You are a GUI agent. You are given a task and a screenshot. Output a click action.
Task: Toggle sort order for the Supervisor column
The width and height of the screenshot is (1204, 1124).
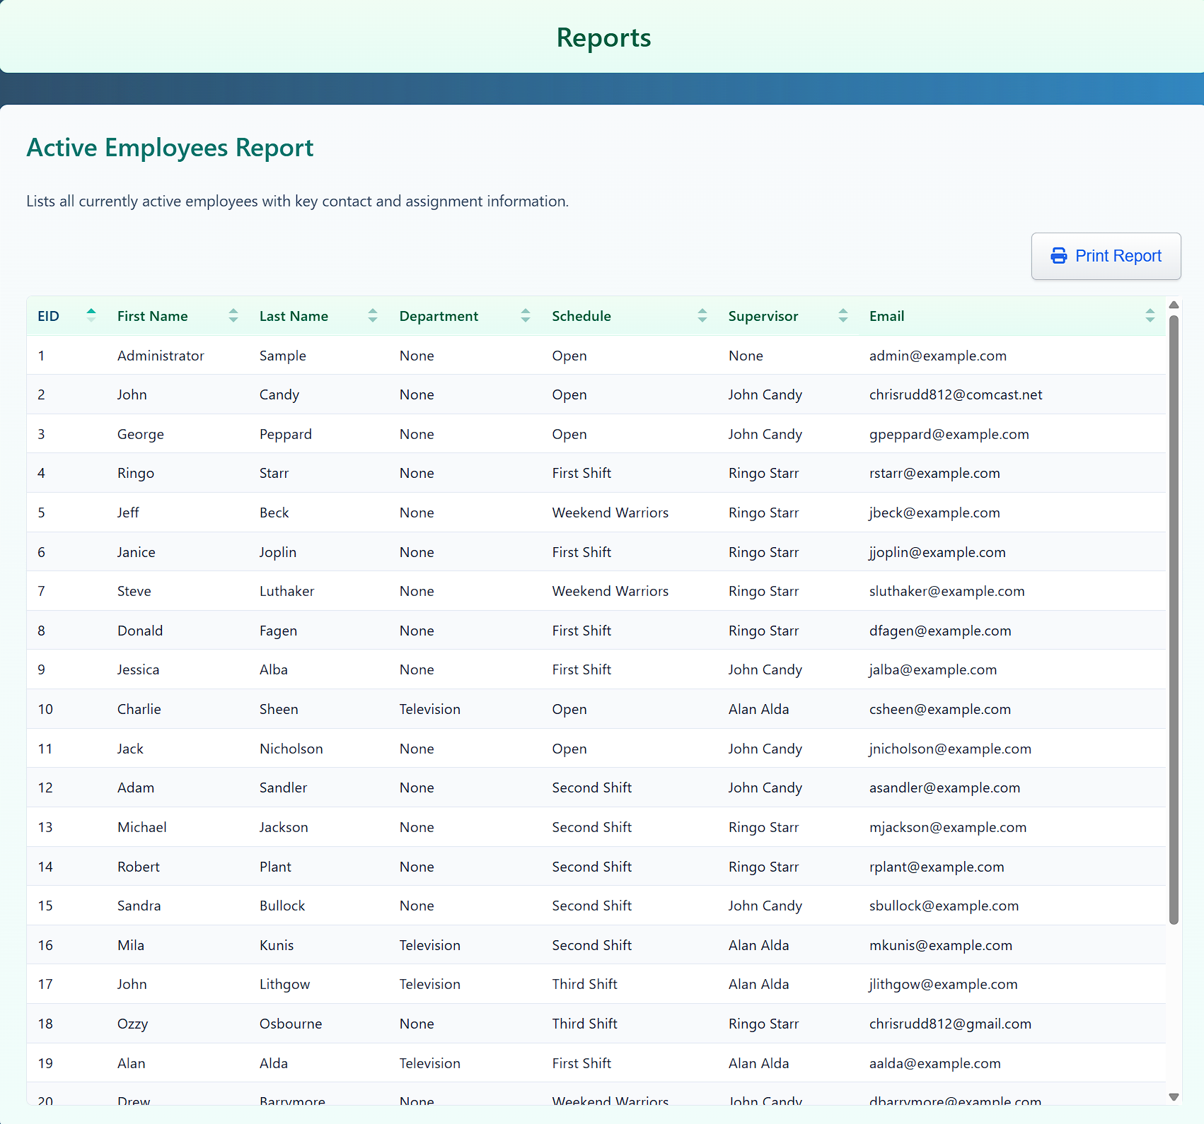tap(843, 315)
